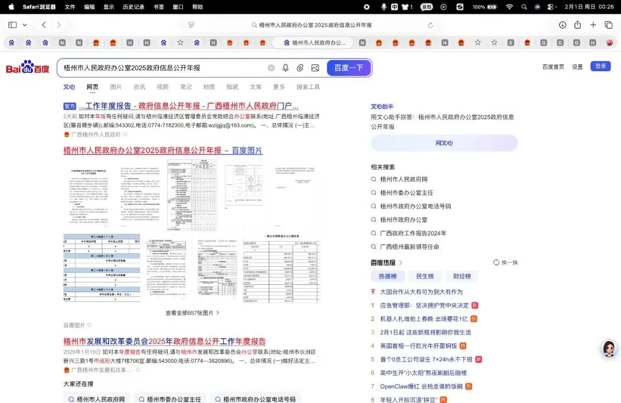Show tab overview icon

[609, 25]
